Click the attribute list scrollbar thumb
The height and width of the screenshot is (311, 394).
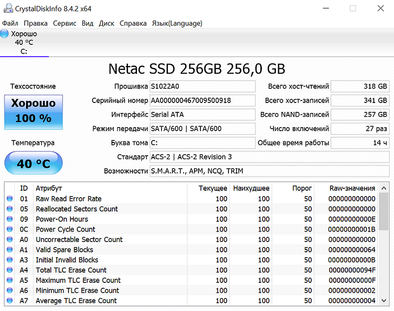point(384,211)
